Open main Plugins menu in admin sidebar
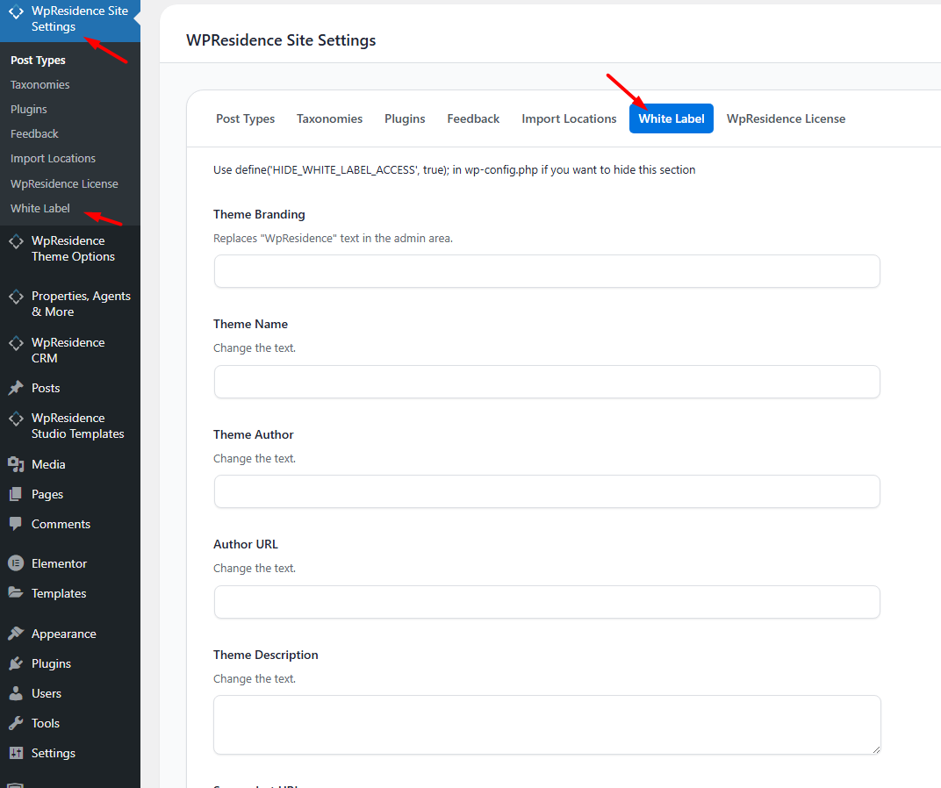The image size is (941, 788). (x=70, y=663)
